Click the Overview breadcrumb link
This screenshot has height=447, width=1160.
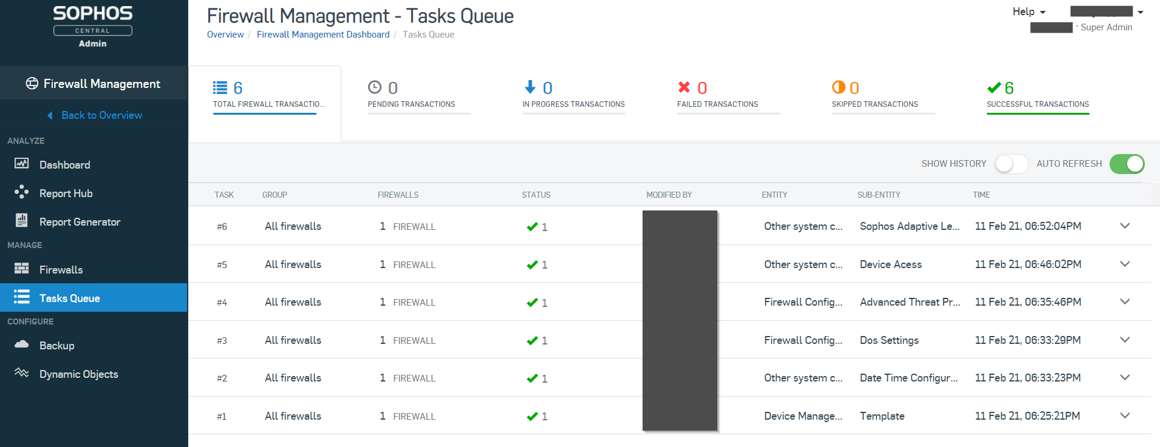pyautogui.click(x=225, y=35)
